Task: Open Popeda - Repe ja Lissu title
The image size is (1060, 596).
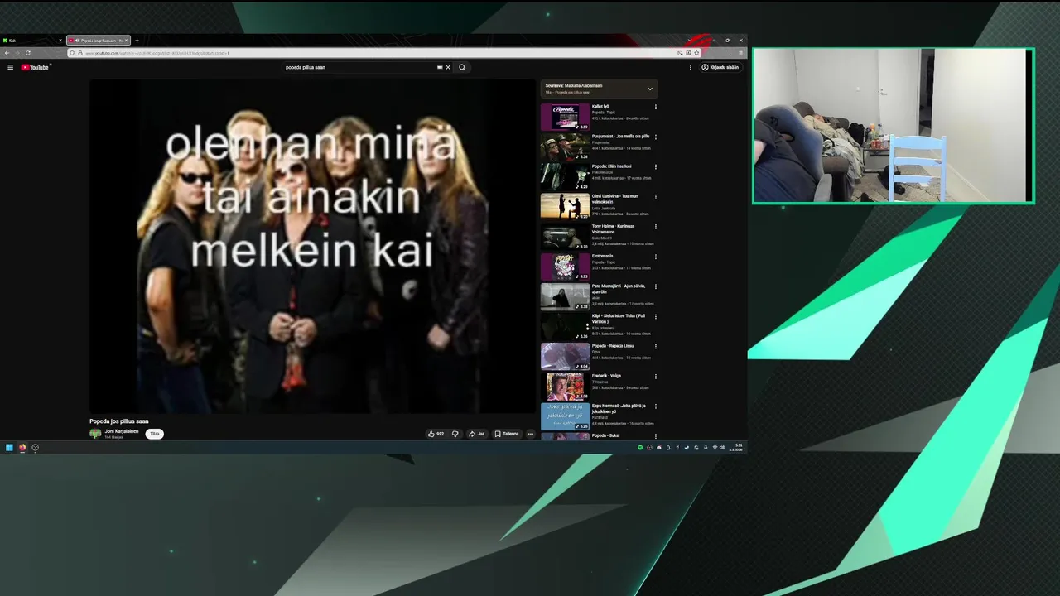Action: tap(613, 346)
